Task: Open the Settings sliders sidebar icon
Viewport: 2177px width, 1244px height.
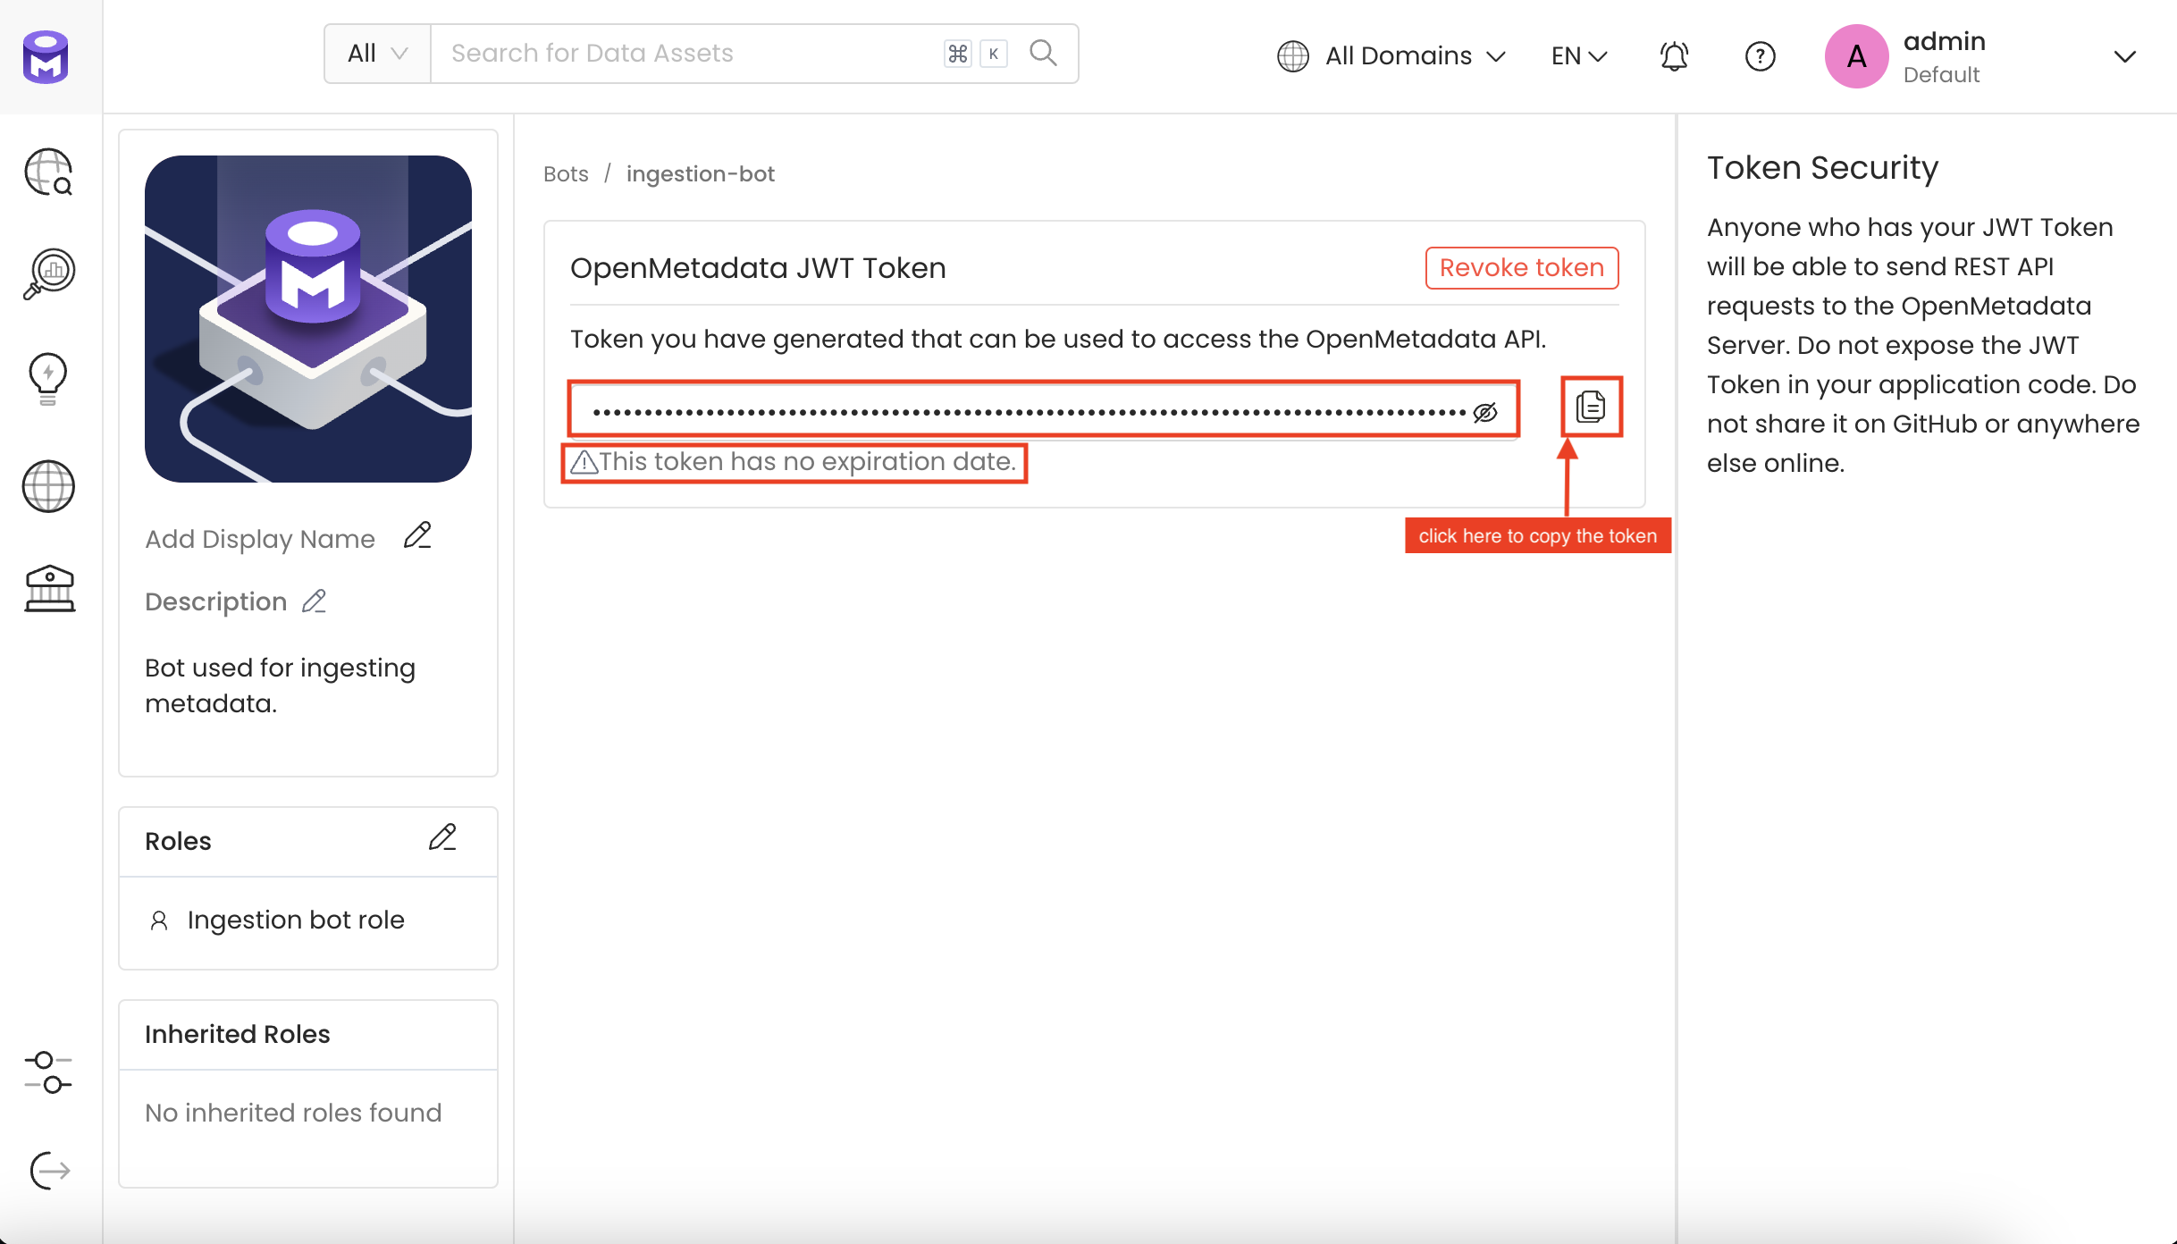Action: point(48,1072)
